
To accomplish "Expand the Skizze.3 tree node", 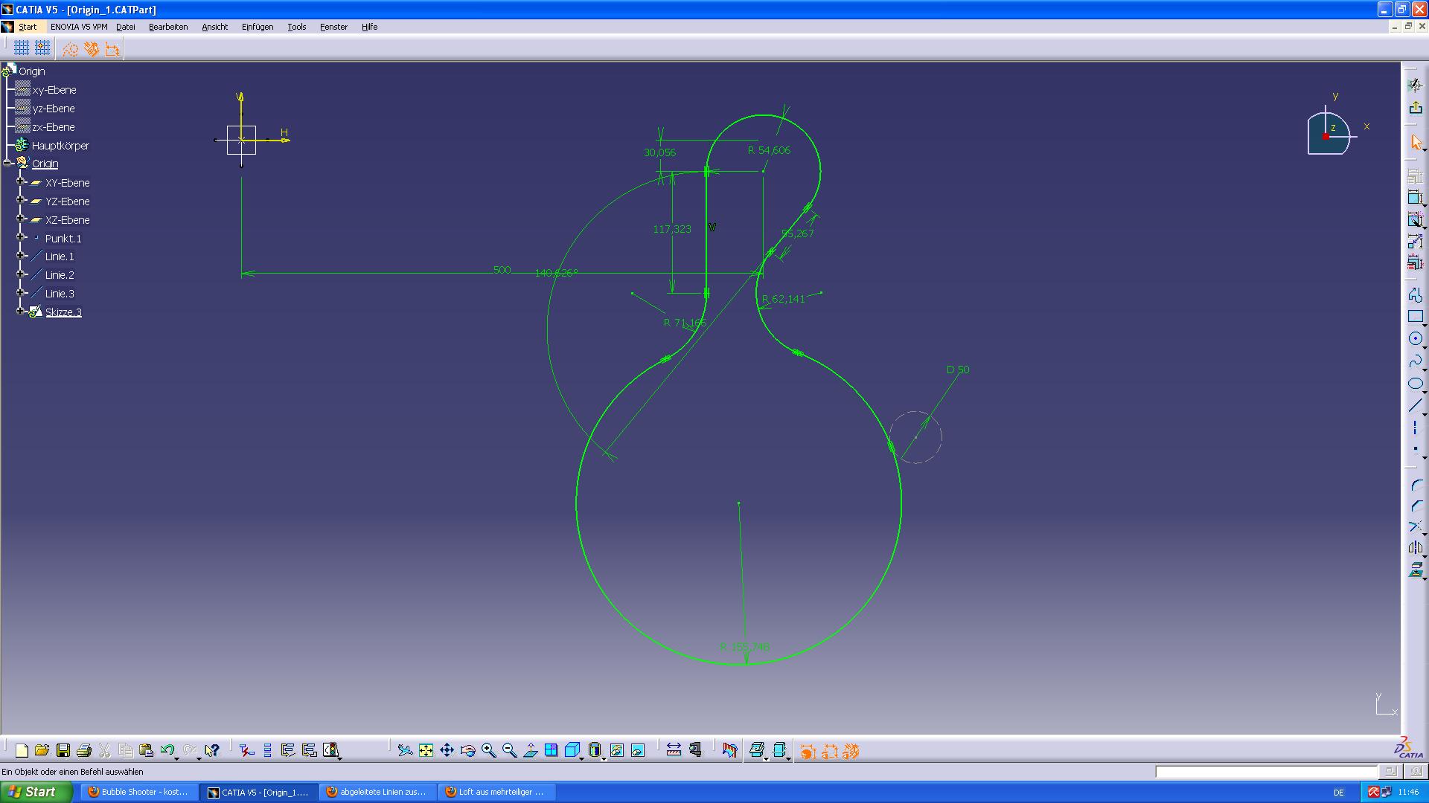I will click(21, 311).
